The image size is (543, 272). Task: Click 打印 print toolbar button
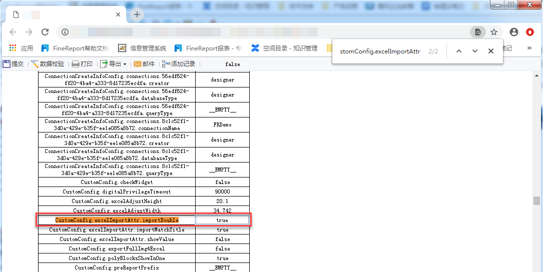click(x=82, y=64)
